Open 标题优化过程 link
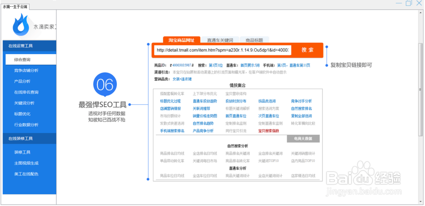Screen dimensions: 425x206 tap(170, 101)
